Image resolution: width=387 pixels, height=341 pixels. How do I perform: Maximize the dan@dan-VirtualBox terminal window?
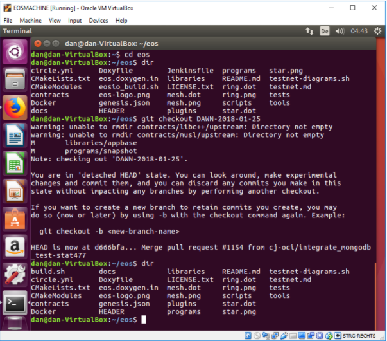pos(56,44)
